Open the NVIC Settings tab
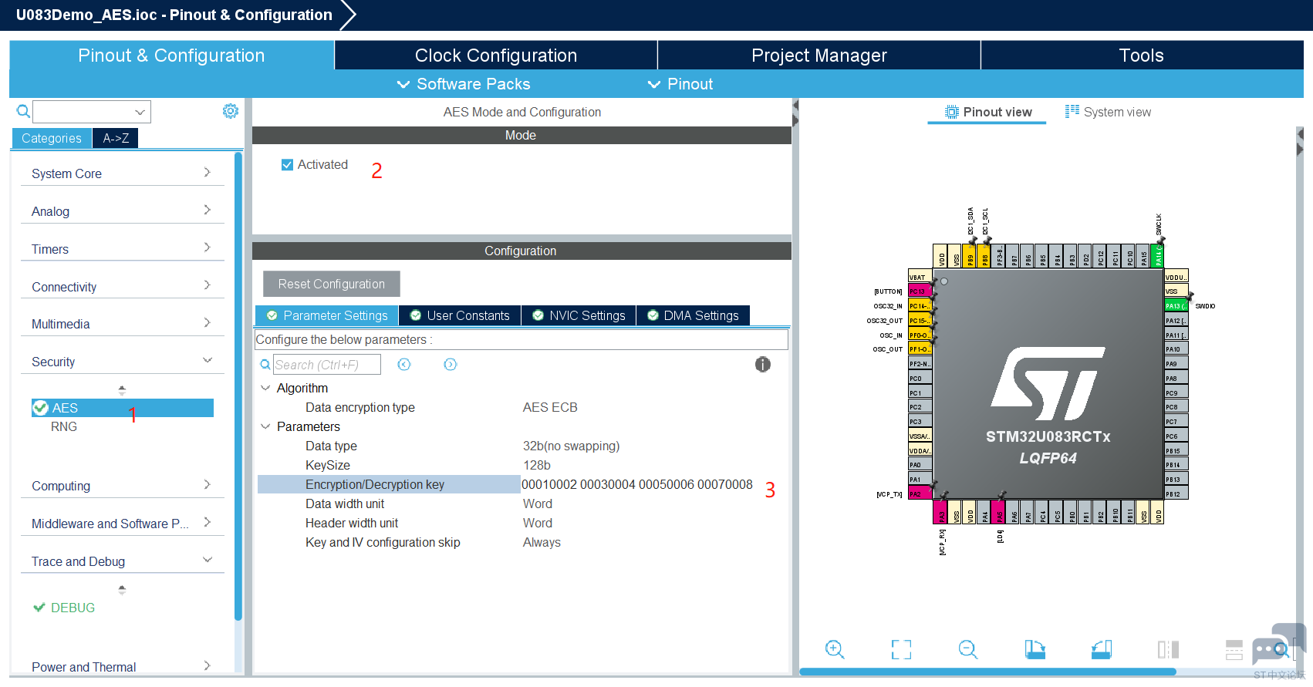This screenshot has height=687, width=1313. (579, 315)
